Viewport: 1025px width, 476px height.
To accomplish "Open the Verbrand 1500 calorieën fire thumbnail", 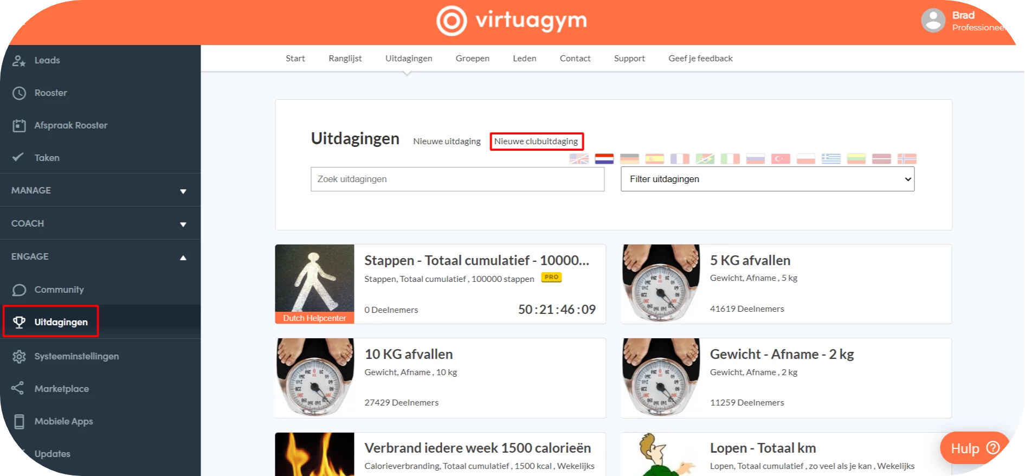I will pyautogui.click(x=314, y=454).
